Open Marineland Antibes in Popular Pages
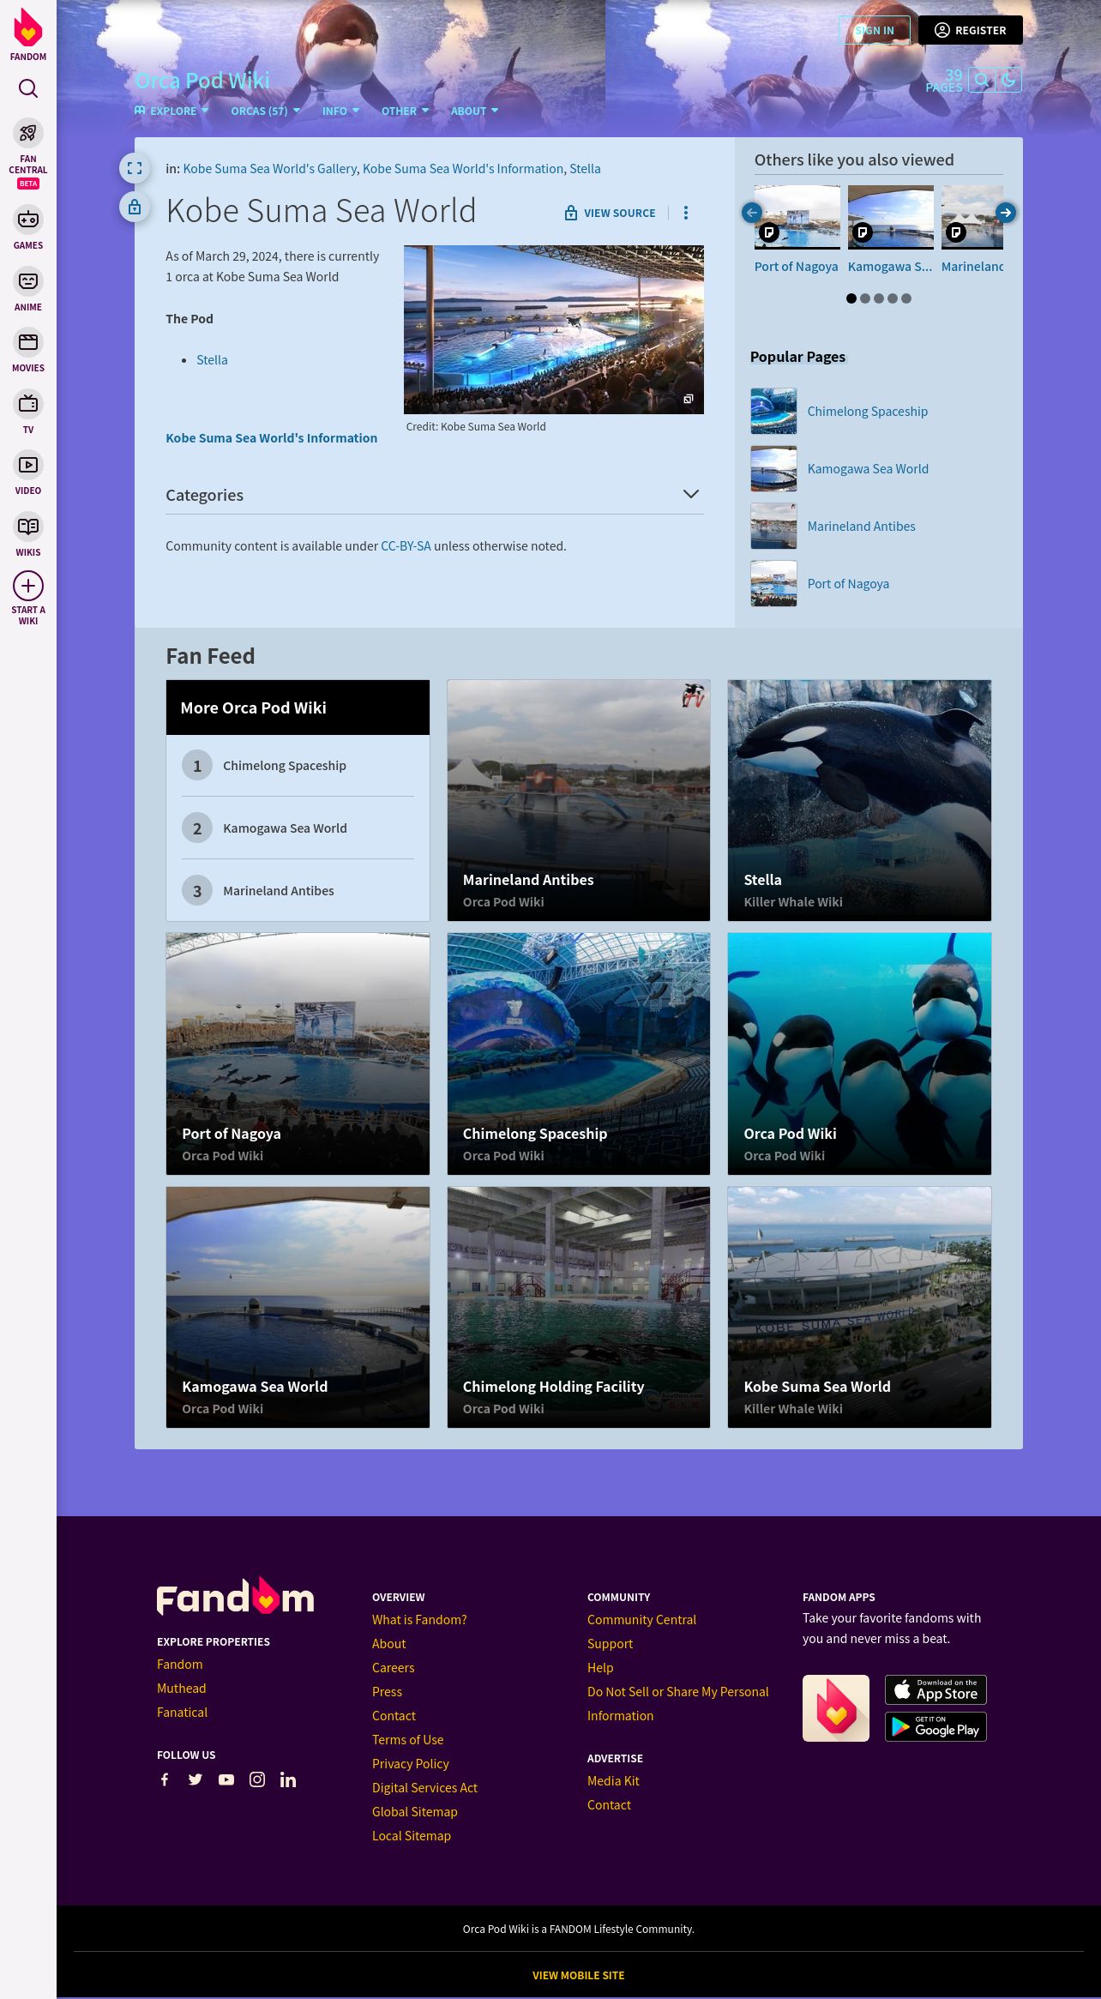This screenshot has width=1101, height=1999. pos(861,527)
